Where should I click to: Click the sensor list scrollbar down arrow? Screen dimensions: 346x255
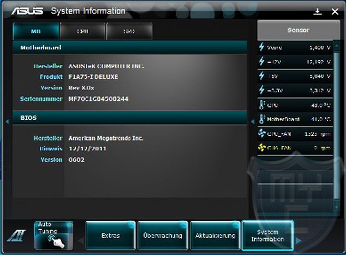click(337, 207)
